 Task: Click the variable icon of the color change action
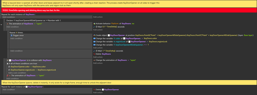click(x=94, y=38)
